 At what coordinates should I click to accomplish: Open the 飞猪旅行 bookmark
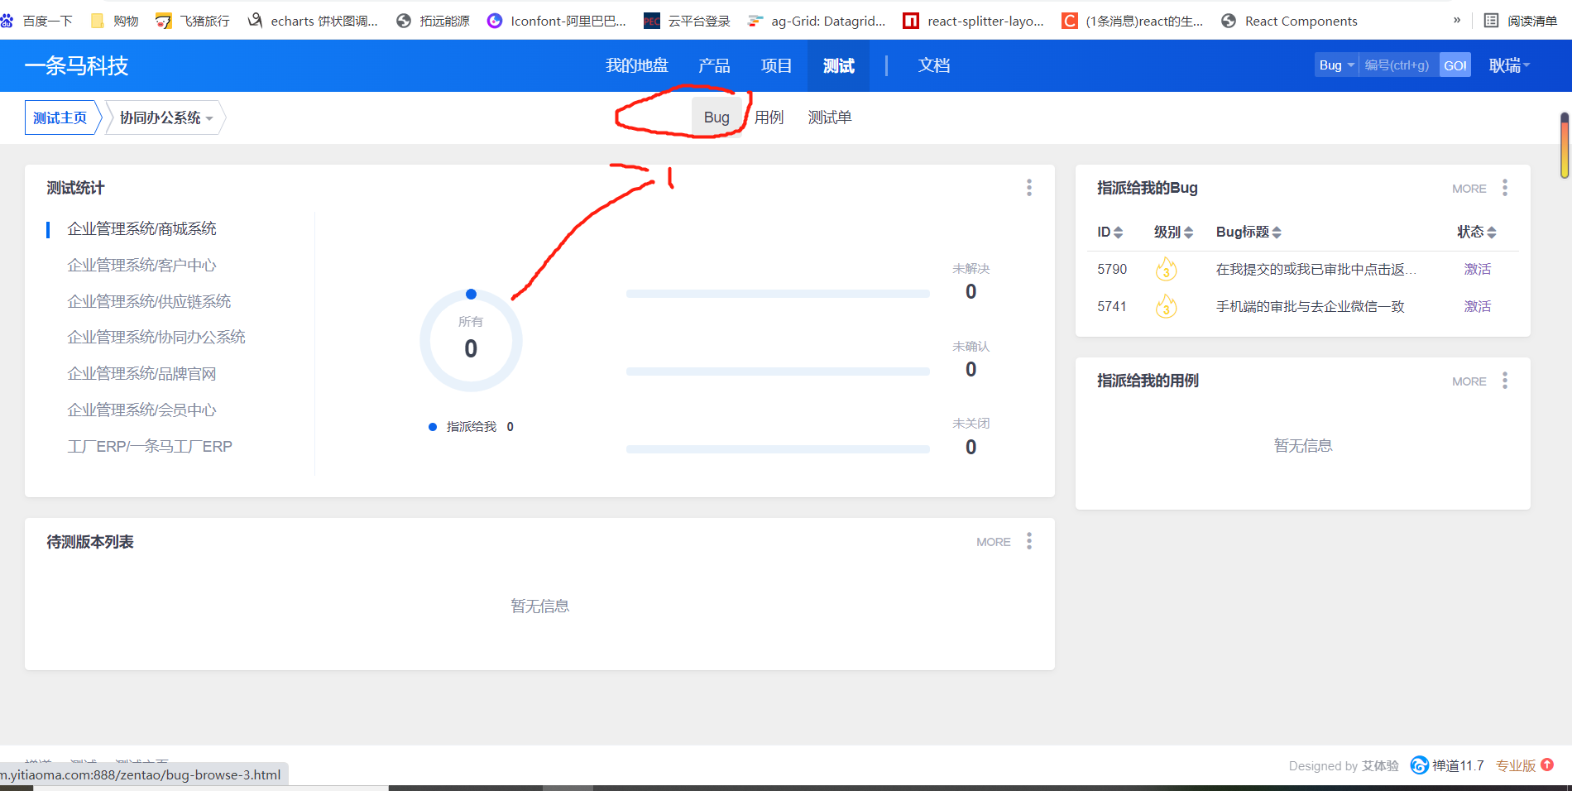193,21
